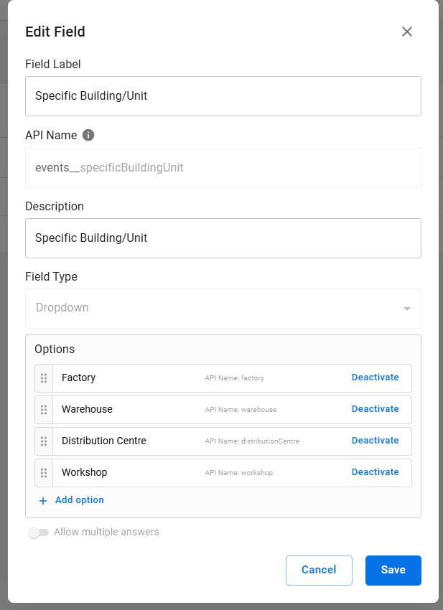Grab the Warehouse option drag handle
Viewport: 443px width, 610px height.
pyautogui.click(x=44, y=409)
